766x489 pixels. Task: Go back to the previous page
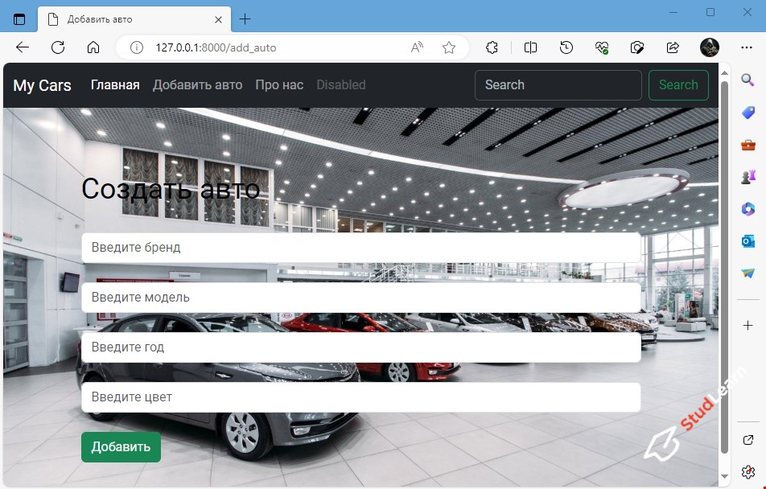[x=23, y=47]
